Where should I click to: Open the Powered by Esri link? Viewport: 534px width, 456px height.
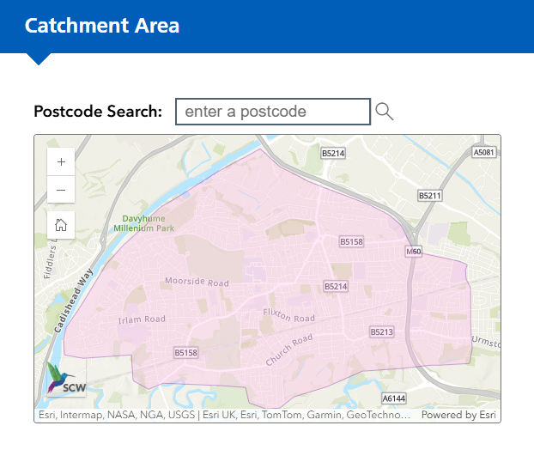(x=458, y=415)
